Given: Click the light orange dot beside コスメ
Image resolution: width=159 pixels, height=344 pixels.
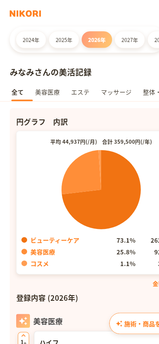Looking at the screenshot, I should point(24,263).
